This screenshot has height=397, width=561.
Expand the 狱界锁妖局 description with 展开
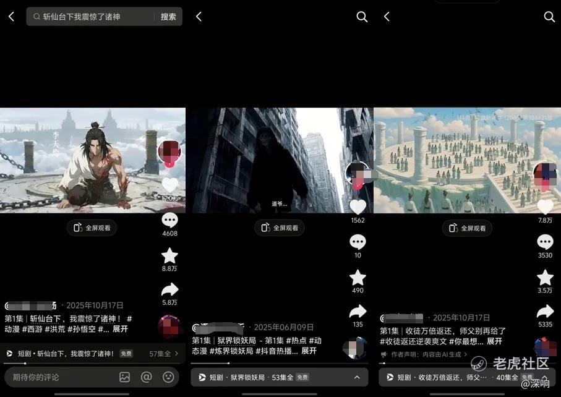(309, 351)
